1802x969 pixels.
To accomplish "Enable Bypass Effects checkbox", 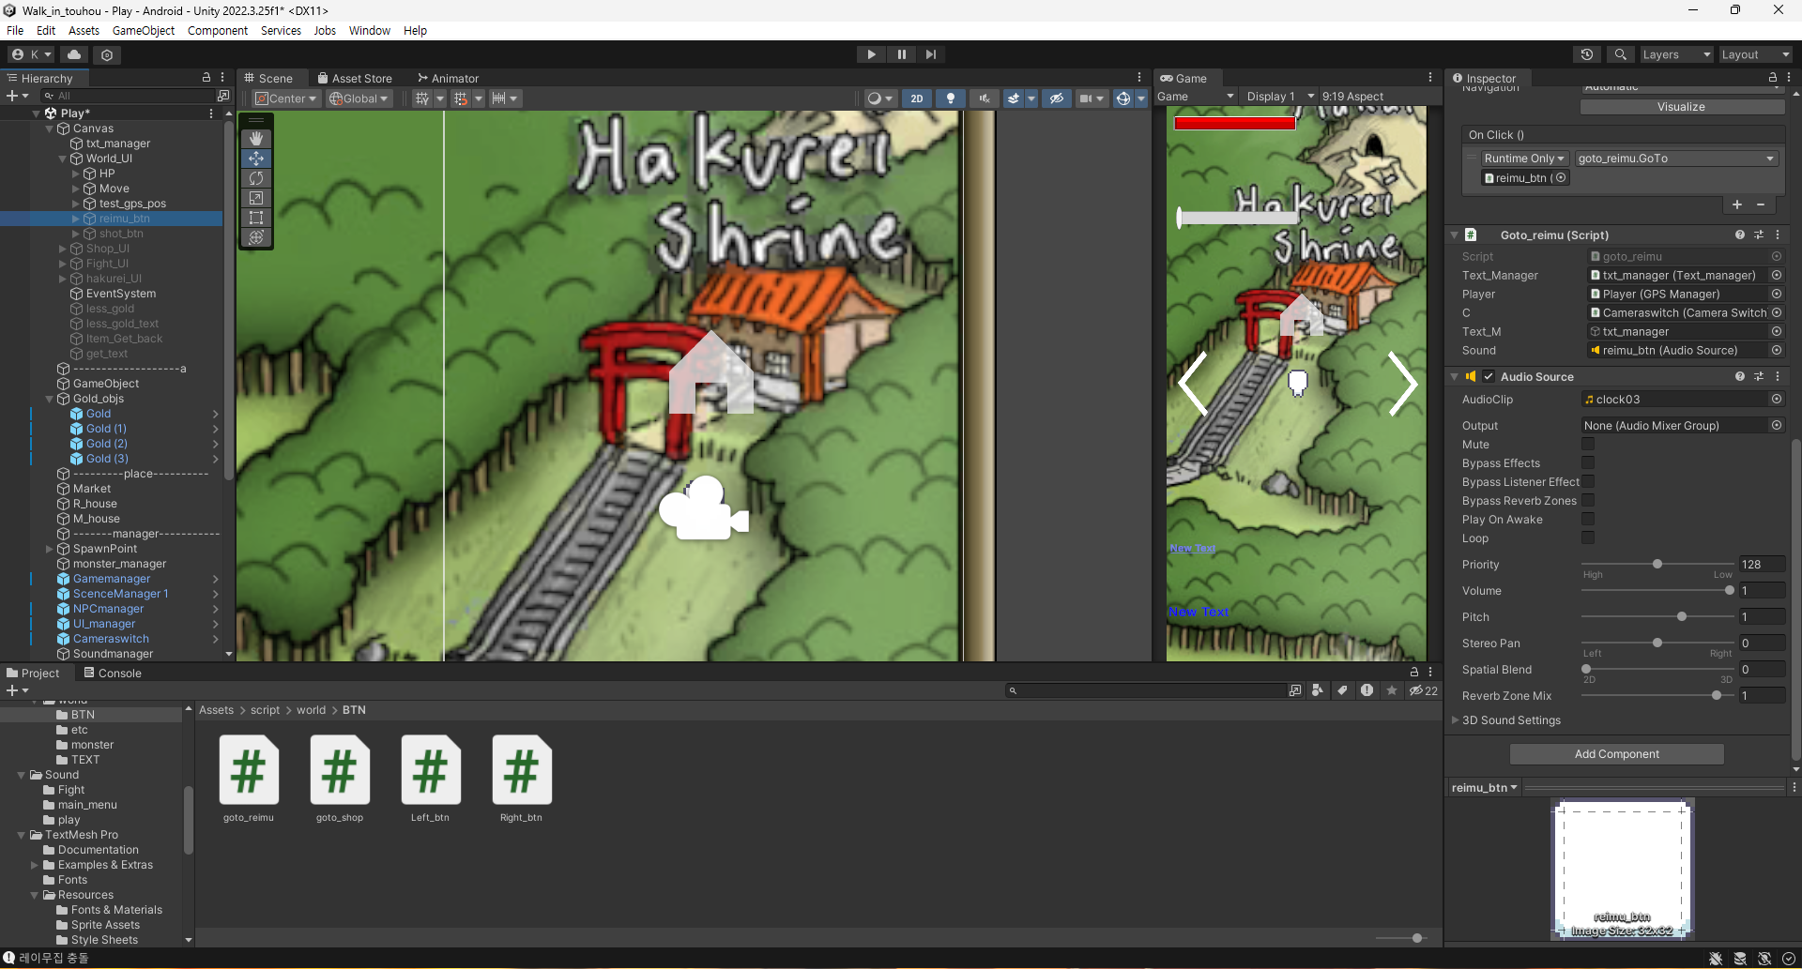I will pos(1588,463).
